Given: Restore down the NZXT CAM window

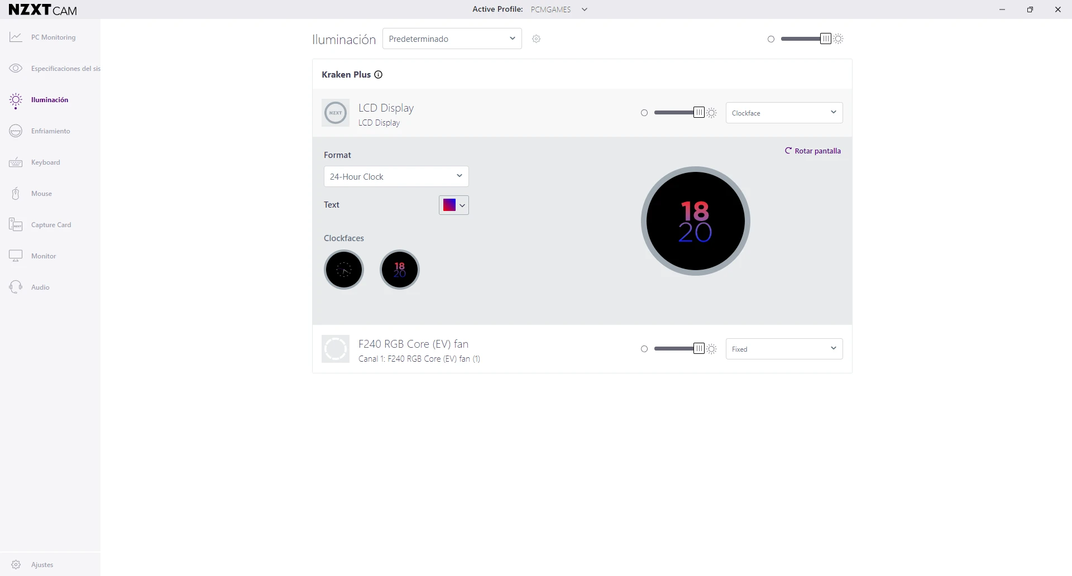Looking at the screenshot, I should [x=1030, y=9].
